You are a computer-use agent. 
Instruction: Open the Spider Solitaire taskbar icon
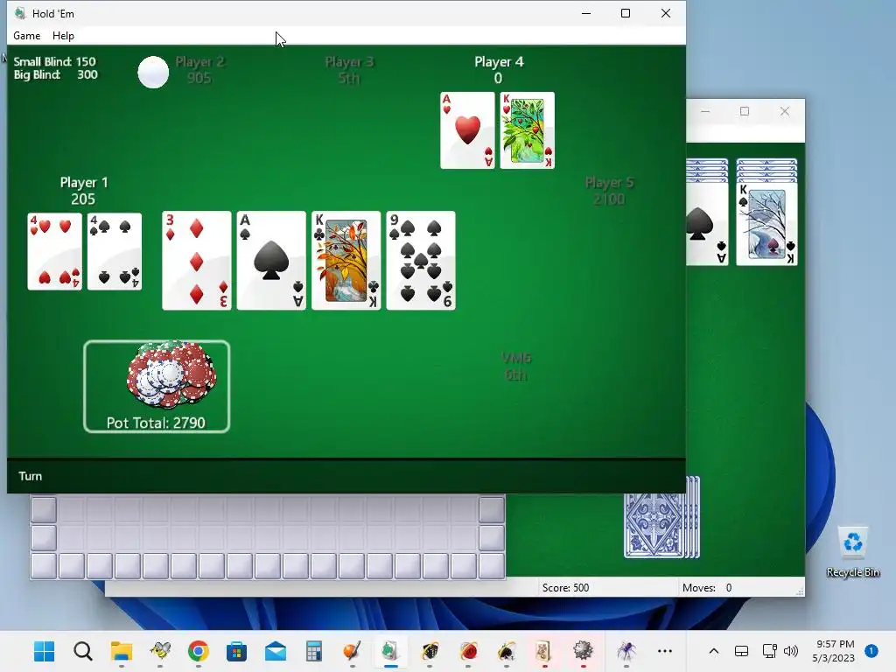[626, 651]
